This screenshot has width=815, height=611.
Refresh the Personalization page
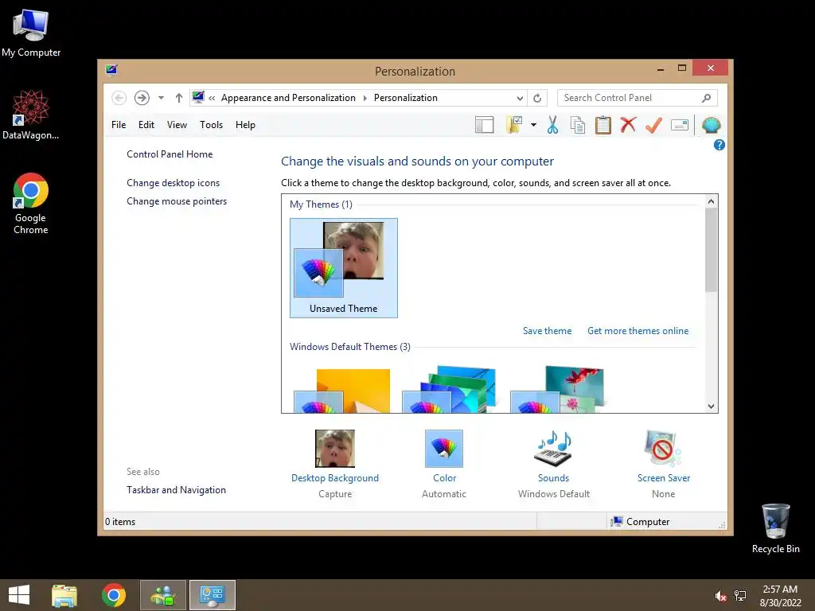point(537,98)
